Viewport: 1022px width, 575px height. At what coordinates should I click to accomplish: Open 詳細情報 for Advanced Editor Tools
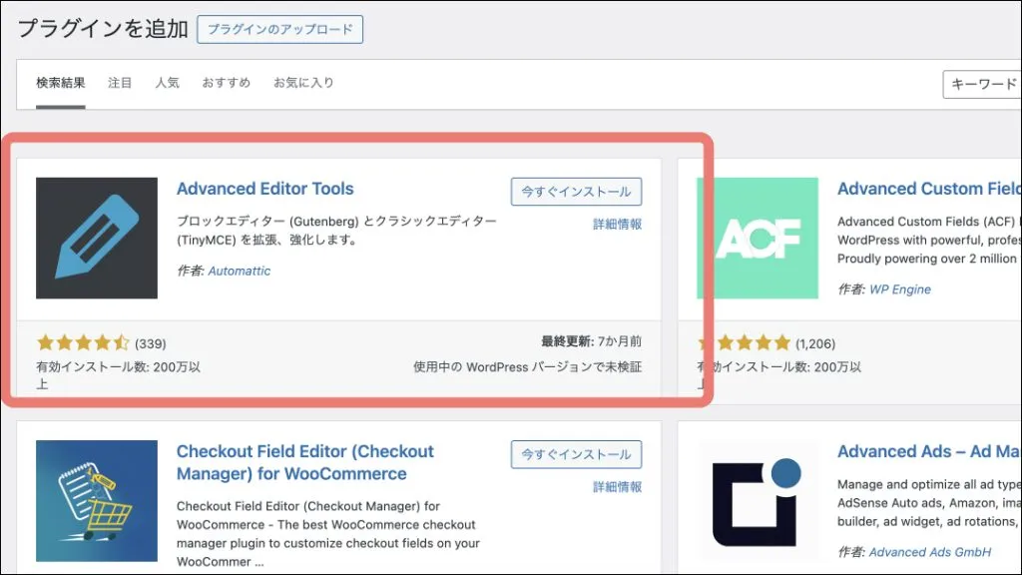(x=617, y=225)
